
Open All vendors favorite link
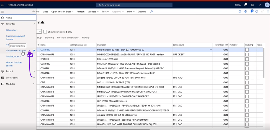pyautogui.click(x=12, y=30)
